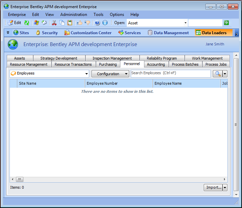Open the Services shortcut
The image size is (242, 208).
129,33
